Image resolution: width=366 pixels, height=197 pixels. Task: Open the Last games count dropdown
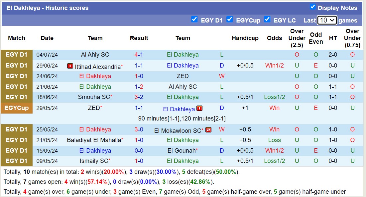(x=327, y=20)
